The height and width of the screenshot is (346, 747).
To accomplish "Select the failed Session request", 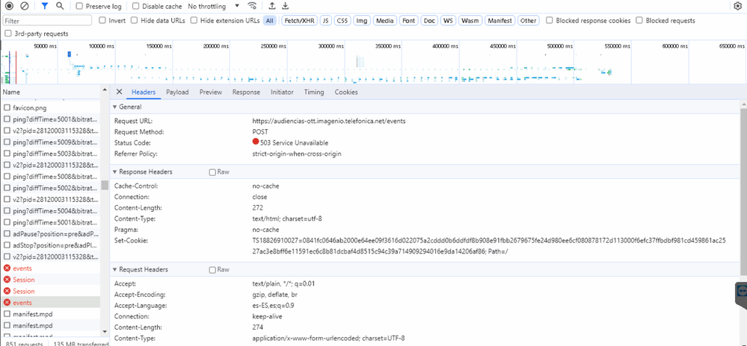I will coord(23,280).
